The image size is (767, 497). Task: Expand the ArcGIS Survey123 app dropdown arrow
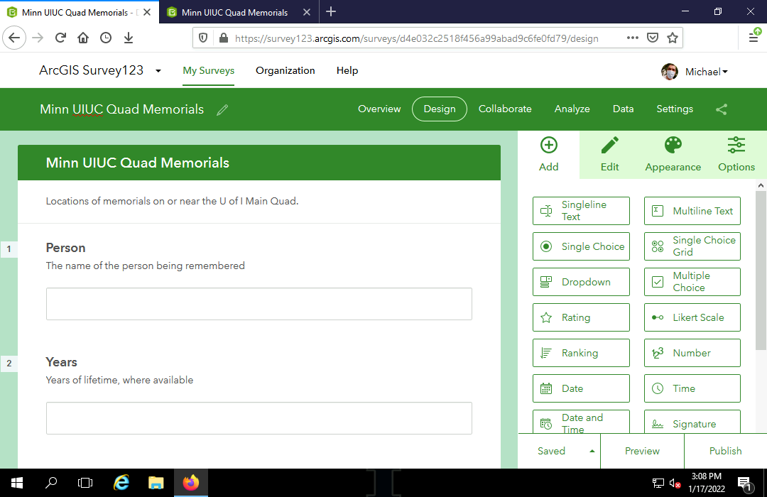tap(158, 71)
